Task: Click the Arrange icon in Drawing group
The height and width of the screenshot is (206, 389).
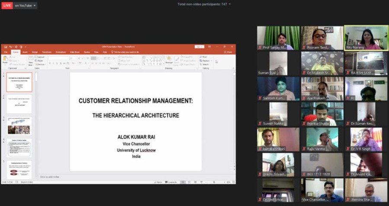Action: [x=169, y=60]
